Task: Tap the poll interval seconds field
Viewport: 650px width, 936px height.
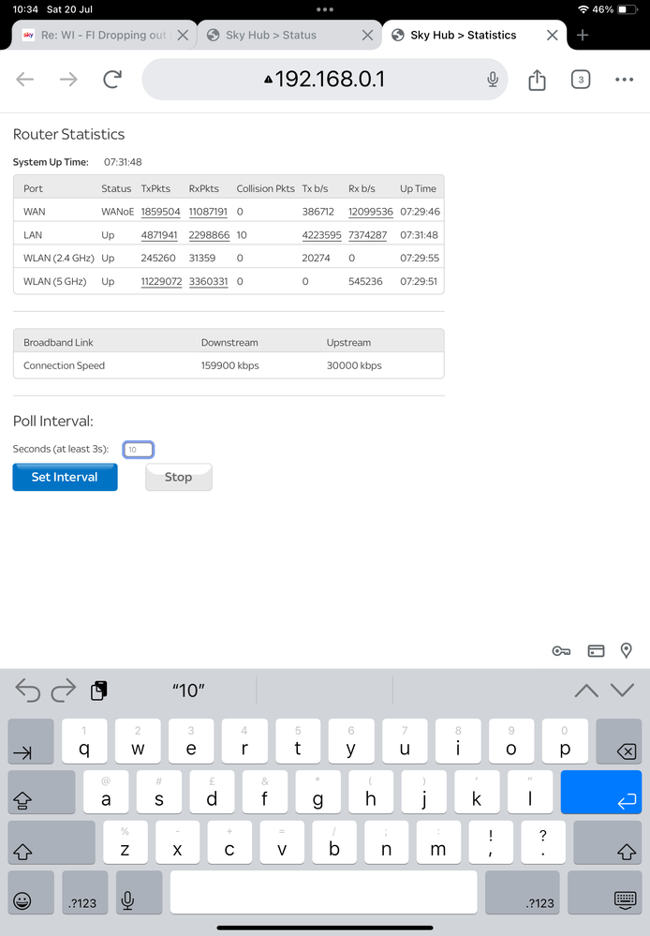Action: (x=139, y=450)
